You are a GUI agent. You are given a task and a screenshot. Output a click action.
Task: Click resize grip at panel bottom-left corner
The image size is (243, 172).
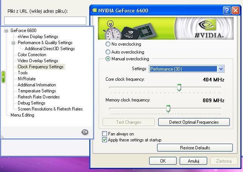pos(3,137)
